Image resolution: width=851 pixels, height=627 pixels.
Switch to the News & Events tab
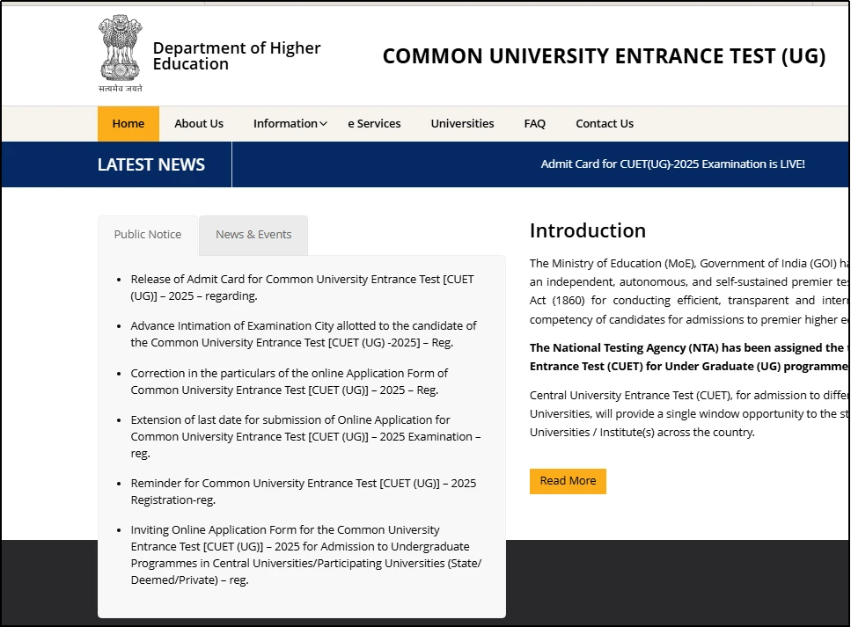coord(253,234)
